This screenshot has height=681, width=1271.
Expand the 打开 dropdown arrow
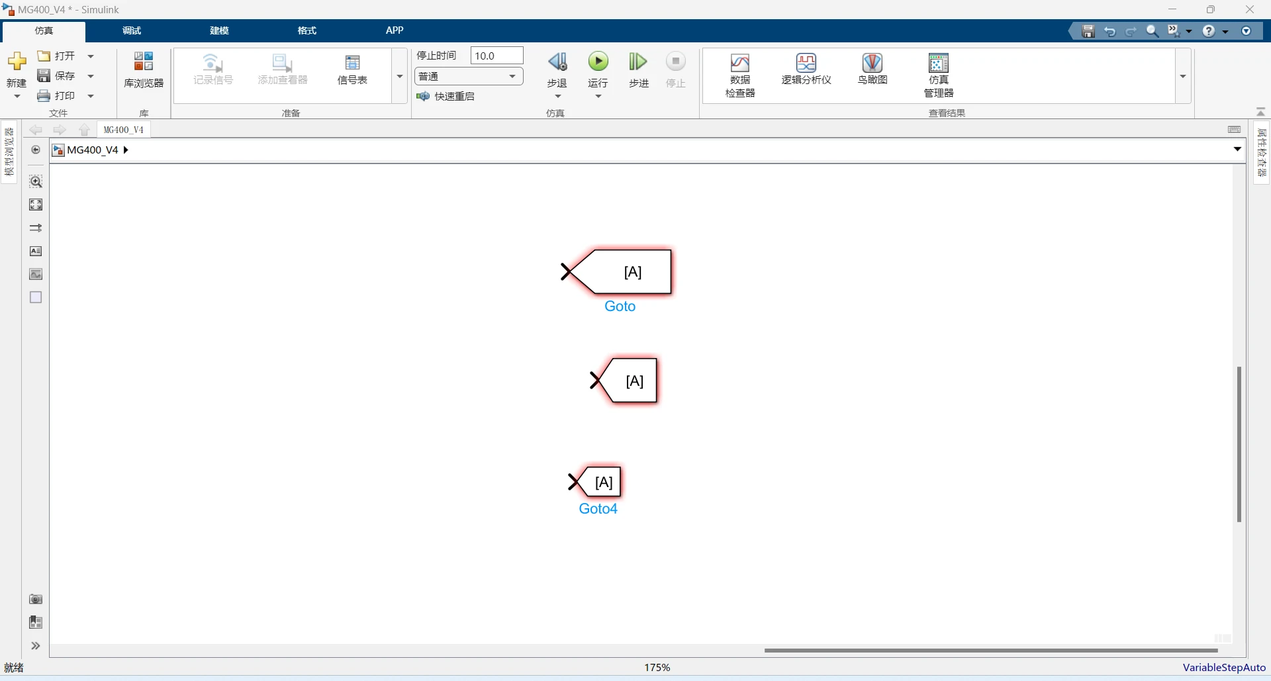point(91,56)
